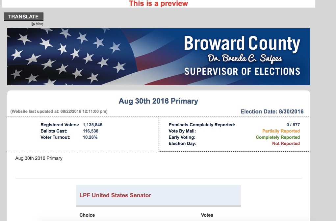Image resolution: width=336 pixels, height=221 pixels.
Task: Click Supervisor of Elections banner text
Action: 242,71
